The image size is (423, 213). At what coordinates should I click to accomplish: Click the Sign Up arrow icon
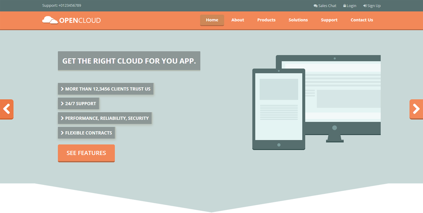tap(365, 6)
